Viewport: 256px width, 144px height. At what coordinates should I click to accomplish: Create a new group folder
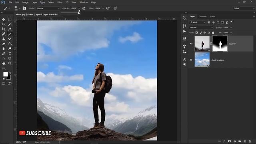pos(240,141)
